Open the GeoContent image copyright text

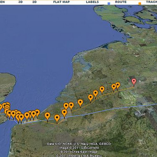pos(79,148)
